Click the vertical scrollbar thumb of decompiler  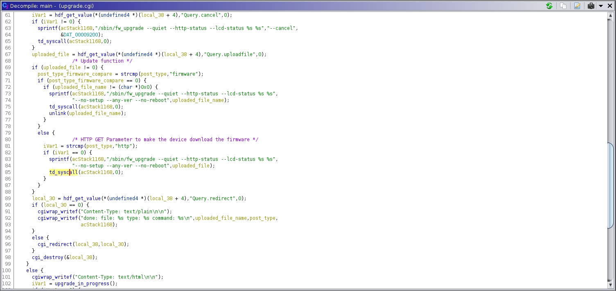611,185
